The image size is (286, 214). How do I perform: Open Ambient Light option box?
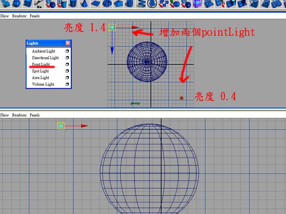click(67, 51)
